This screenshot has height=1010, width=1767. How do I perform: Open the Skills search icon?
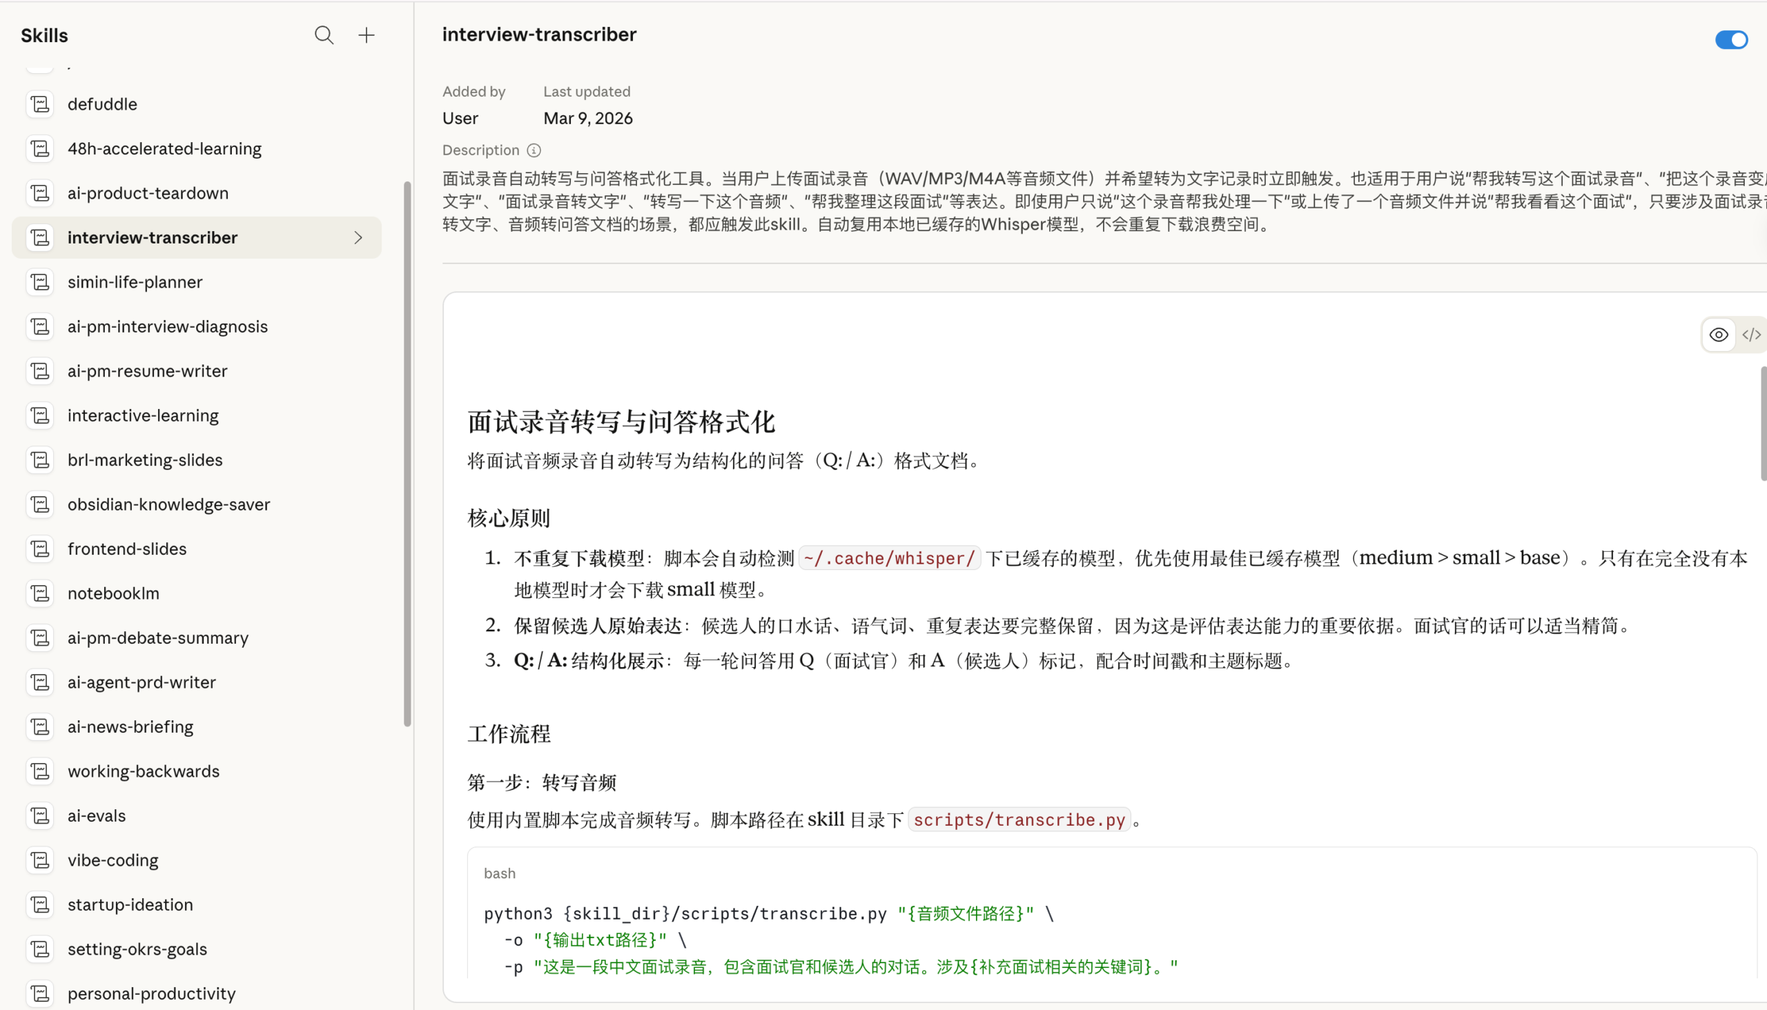(x=324, y=34)
